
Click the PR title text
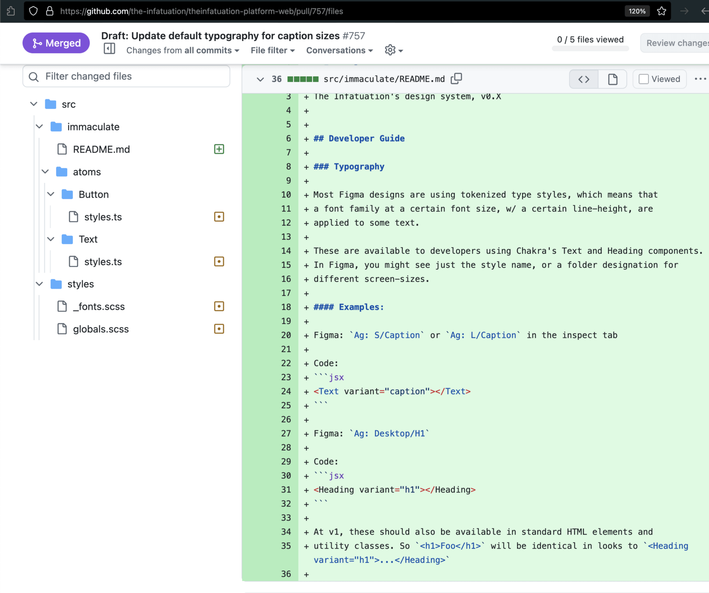(220, 36)
